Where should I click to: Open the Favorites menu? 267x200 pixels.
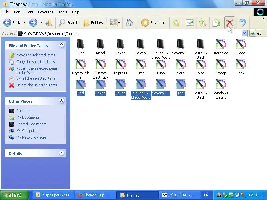click(x=46, y=12)
